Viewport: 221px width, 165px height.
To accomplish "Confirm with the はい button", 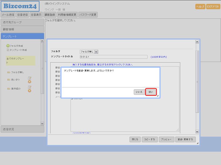I will tap(151, 92).
